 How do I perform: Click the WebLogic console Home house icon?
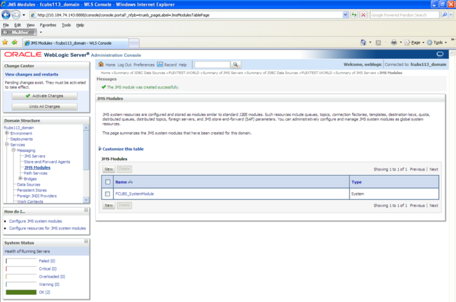(x=101, y=64)
